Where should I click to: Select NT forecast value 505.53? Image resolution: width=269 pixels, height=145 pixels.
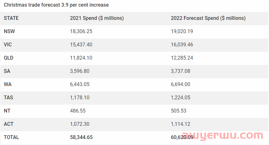[178, 111]
